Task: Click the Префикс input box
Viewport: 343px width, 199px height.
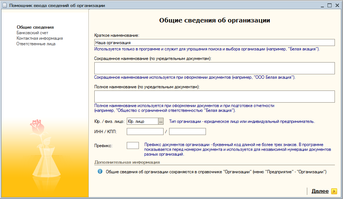Action: (x=133, y=146)
